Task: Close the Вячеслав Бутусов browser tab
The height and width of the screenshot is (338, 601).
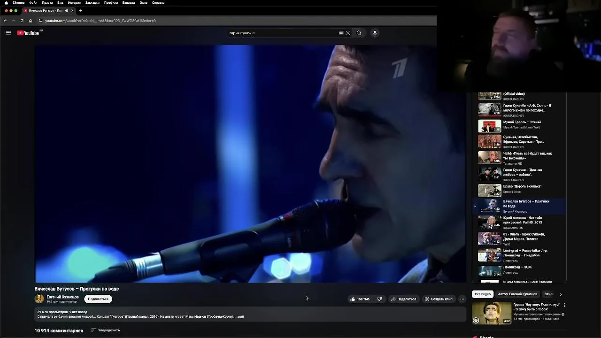Action: [72, 10]
